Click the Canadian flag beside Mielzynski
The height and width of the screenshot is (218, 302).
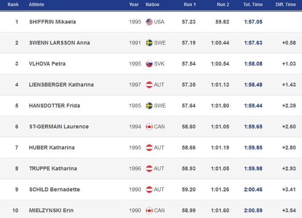(149, 210)
